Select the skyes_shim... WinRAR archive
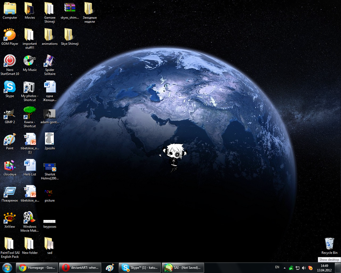Image resolution: width=341 pixels, height=273 pixels. click(x=70, y=11)
